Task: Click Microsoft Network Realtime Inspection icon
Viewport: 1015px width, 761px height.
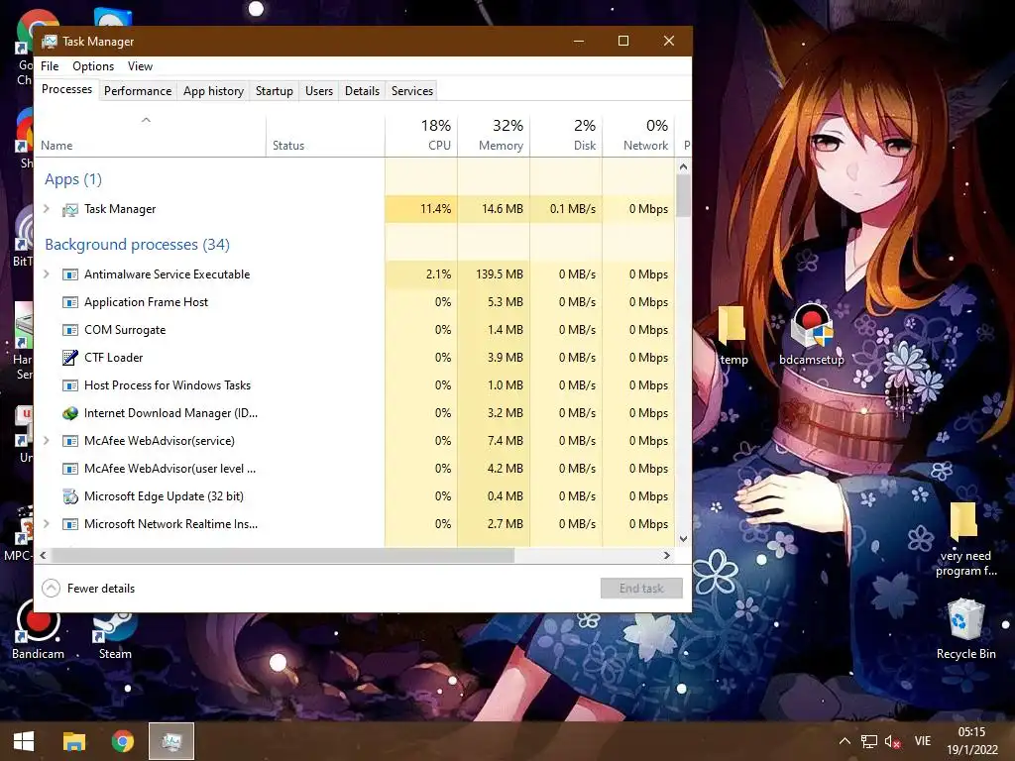Action: coord(70,524)
